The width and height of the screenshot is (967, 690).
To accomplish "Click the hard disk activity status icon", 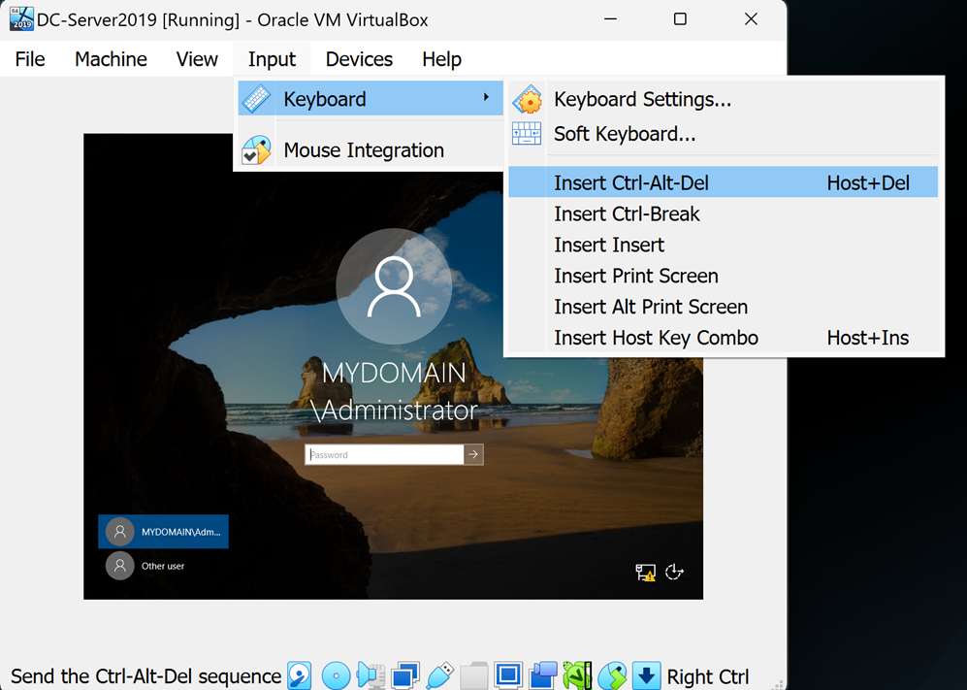I will 300,675.
